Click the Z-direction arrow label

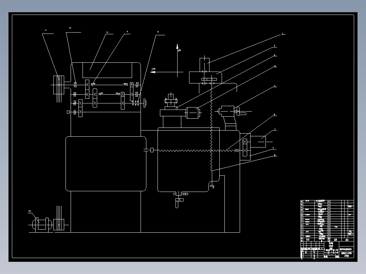coord(153,69)
